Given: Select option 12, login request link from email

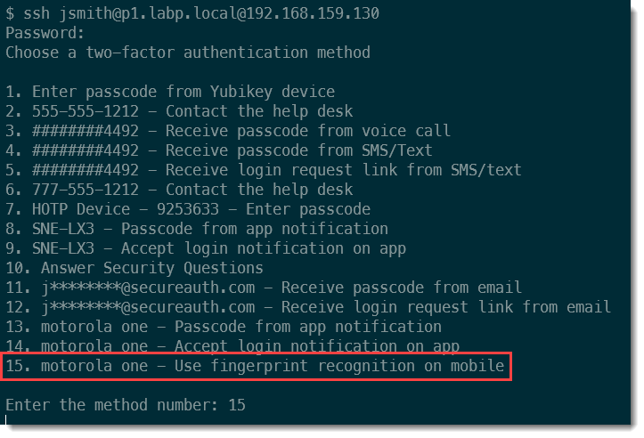Looking at the screenshot, I should click(308, 307).
